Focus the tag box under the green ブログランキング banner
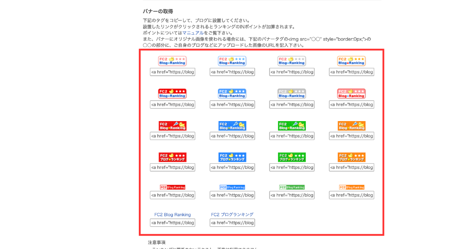 [292, 167]
